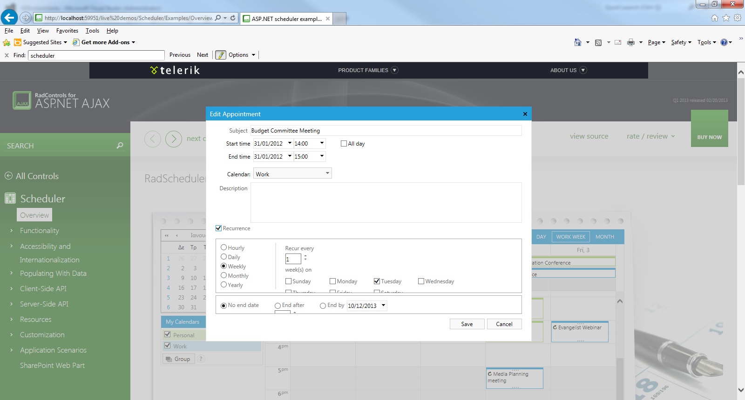Viewport: 745px width, 400px height.
Task: Click the command bar Home page icon
Action: (x=578, y=42)
